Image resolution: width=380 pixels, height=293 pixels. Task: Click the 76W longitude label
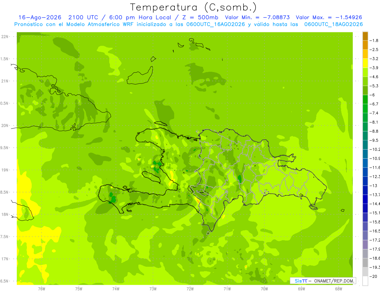(41, 289)
